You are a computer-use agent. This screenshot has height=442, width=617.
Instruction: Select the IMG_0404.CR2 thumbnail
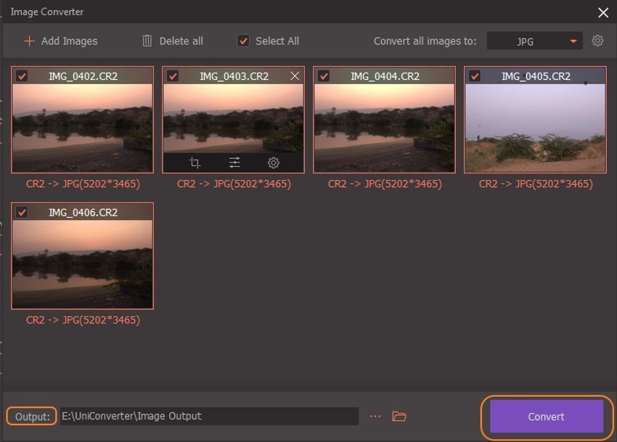click(x=384, y=123)
